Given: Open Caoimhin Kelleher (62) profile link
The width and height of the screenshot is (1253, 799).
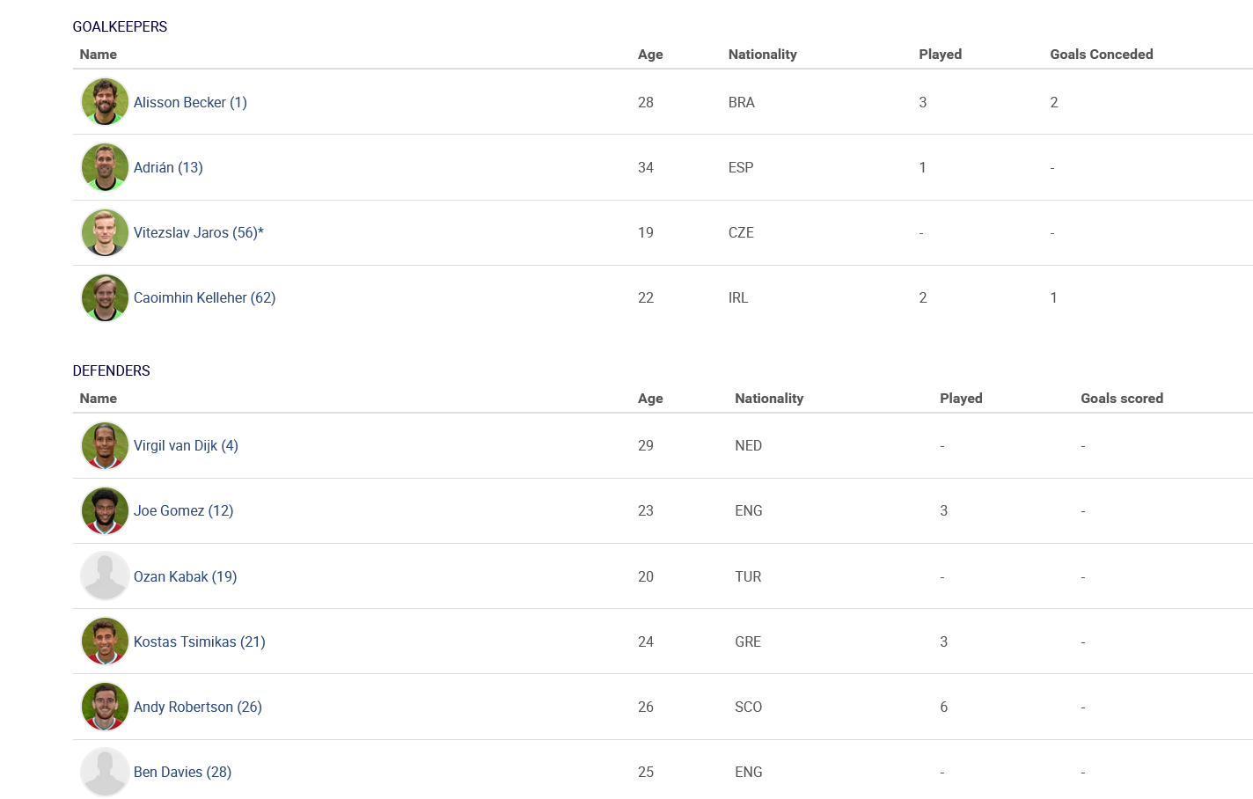Looking at the screenshot, I should coord(204,297).
